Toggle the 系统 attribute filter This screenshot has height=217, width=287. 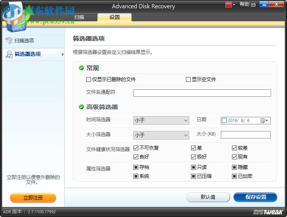(136, 176)
